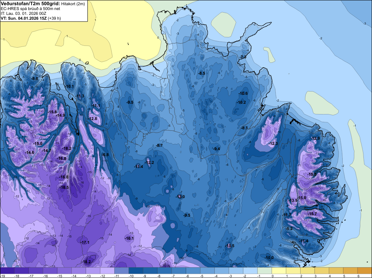Screen dimensions: 372x278
Task: Click the -6.8 temperature value
Action: point(105,155)
